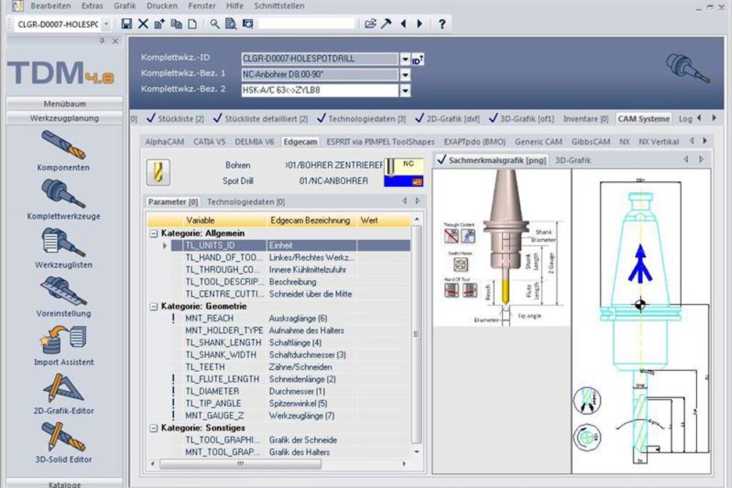This screenshot has width=732, height=488.
Task: Click the magnifying glass search icon
Action: [x=214, y=24]
